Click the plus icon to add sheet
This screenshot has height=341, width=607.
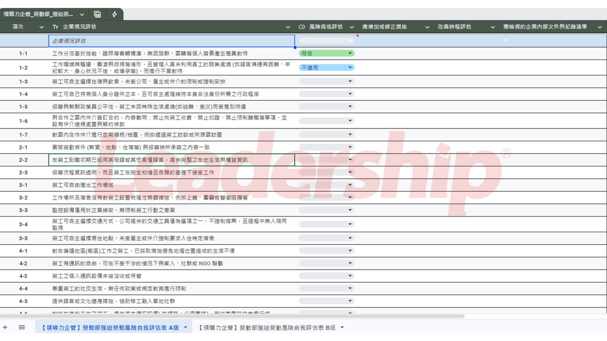[5, 327]
